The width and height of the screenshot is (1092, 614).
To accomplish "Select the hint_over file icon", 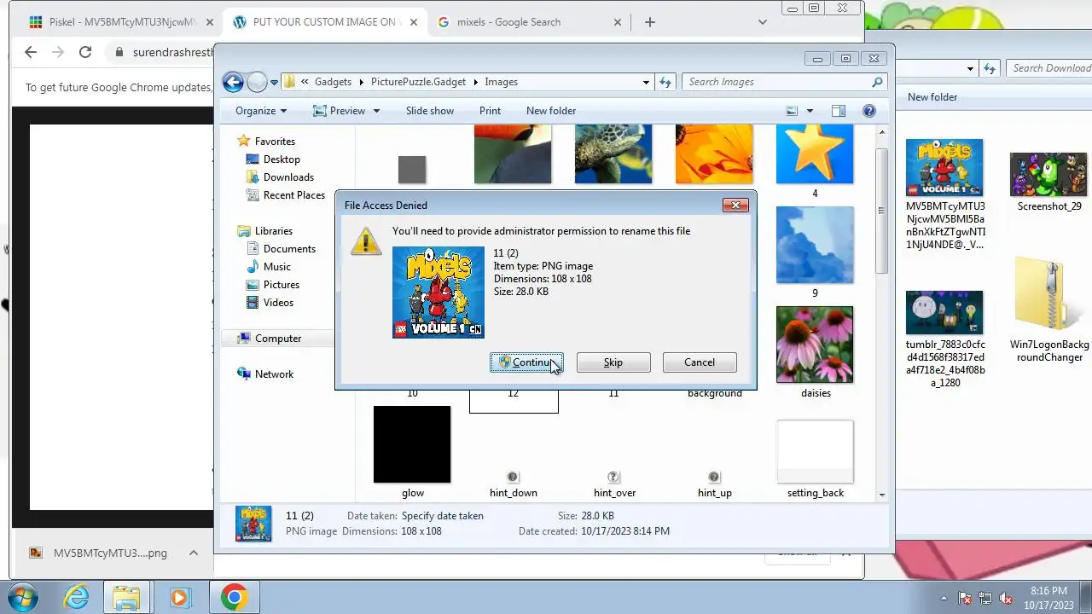I will [613, 478].
